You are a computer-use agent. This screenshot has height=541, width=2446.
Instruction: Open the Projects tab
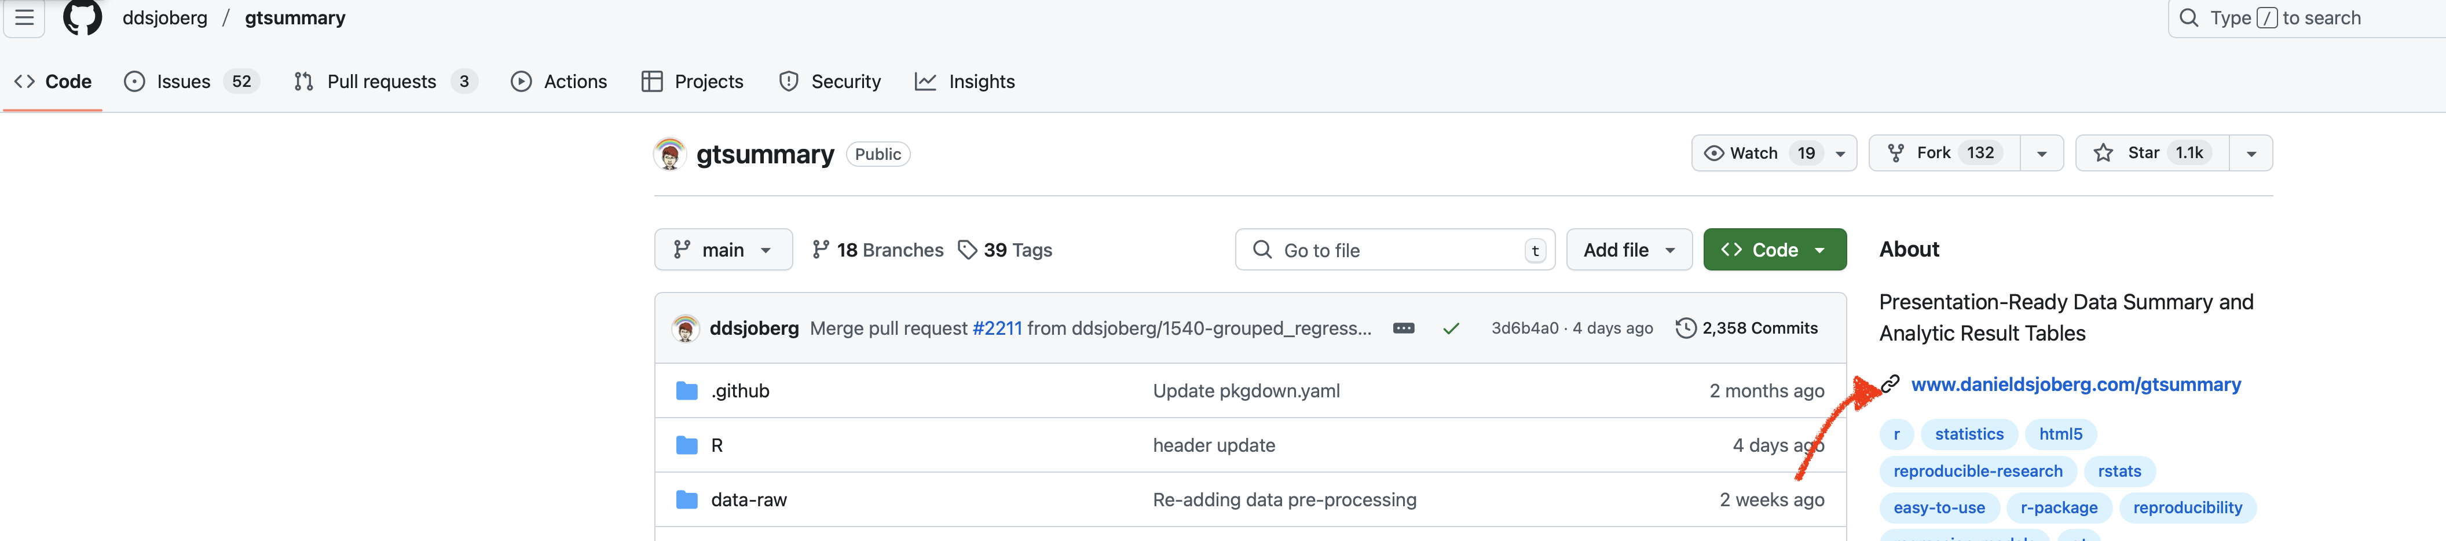[692, 82]
